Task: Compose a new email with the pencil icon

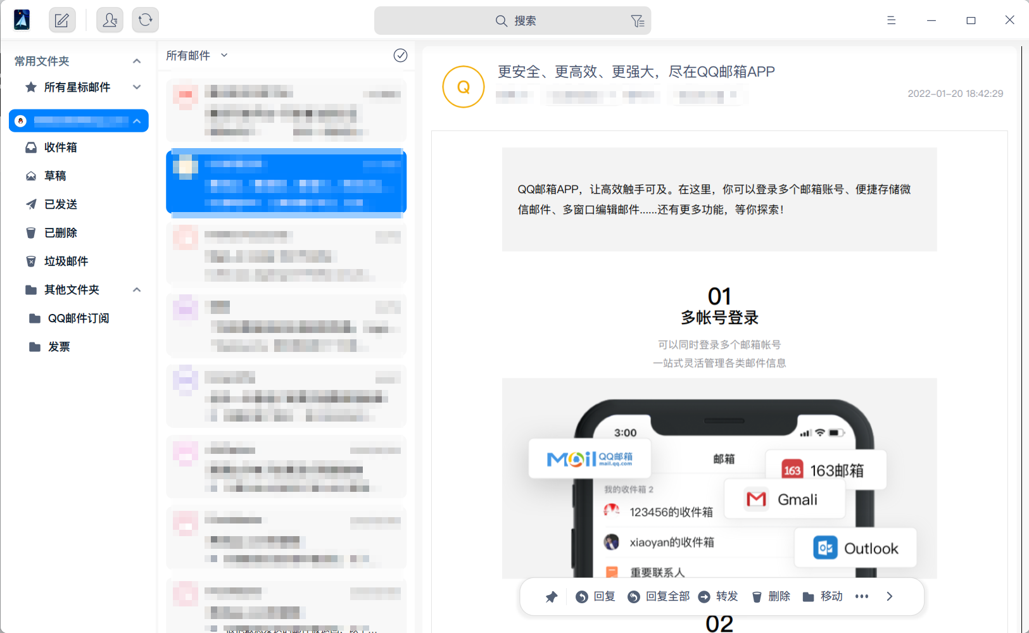Action: (61, 20)
